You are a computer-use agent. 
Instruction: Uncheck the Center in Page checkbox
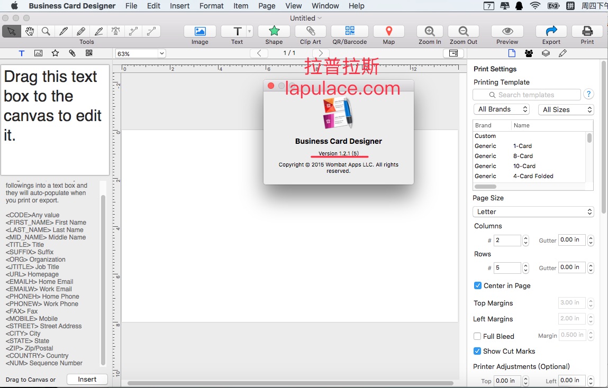click(x=478, y=286)
